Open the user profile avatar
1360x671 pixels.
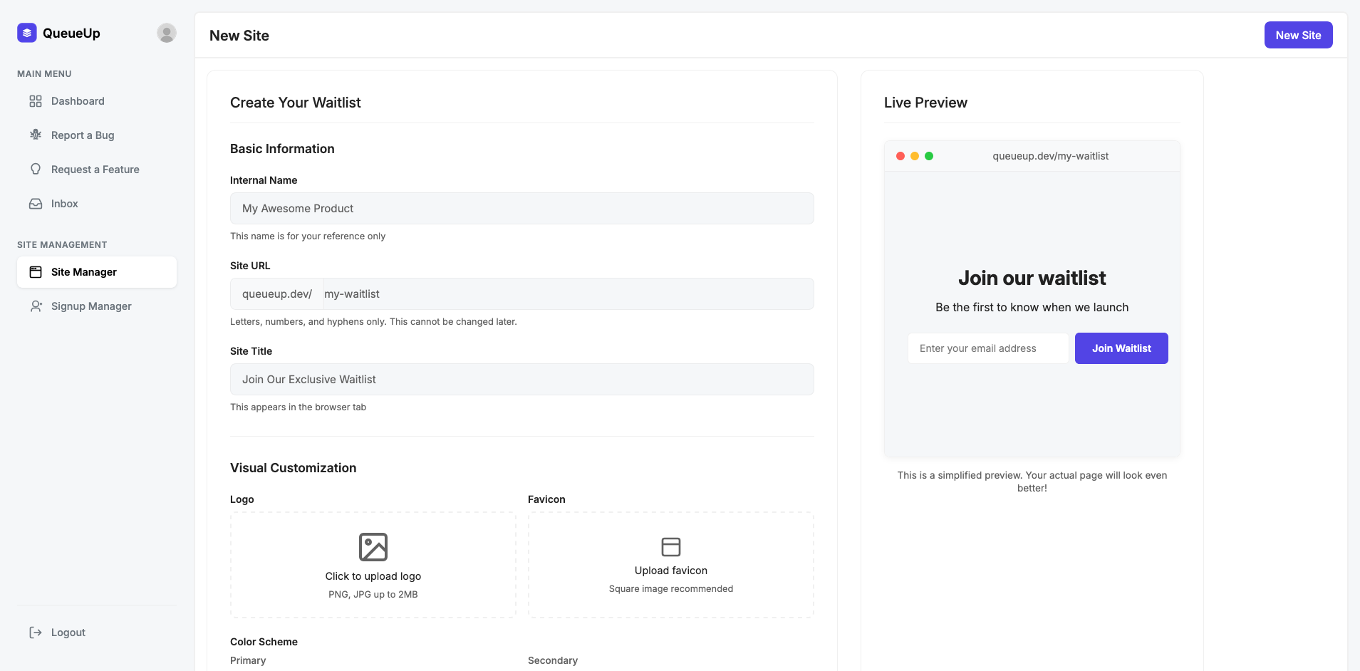[x=166, y=33]
